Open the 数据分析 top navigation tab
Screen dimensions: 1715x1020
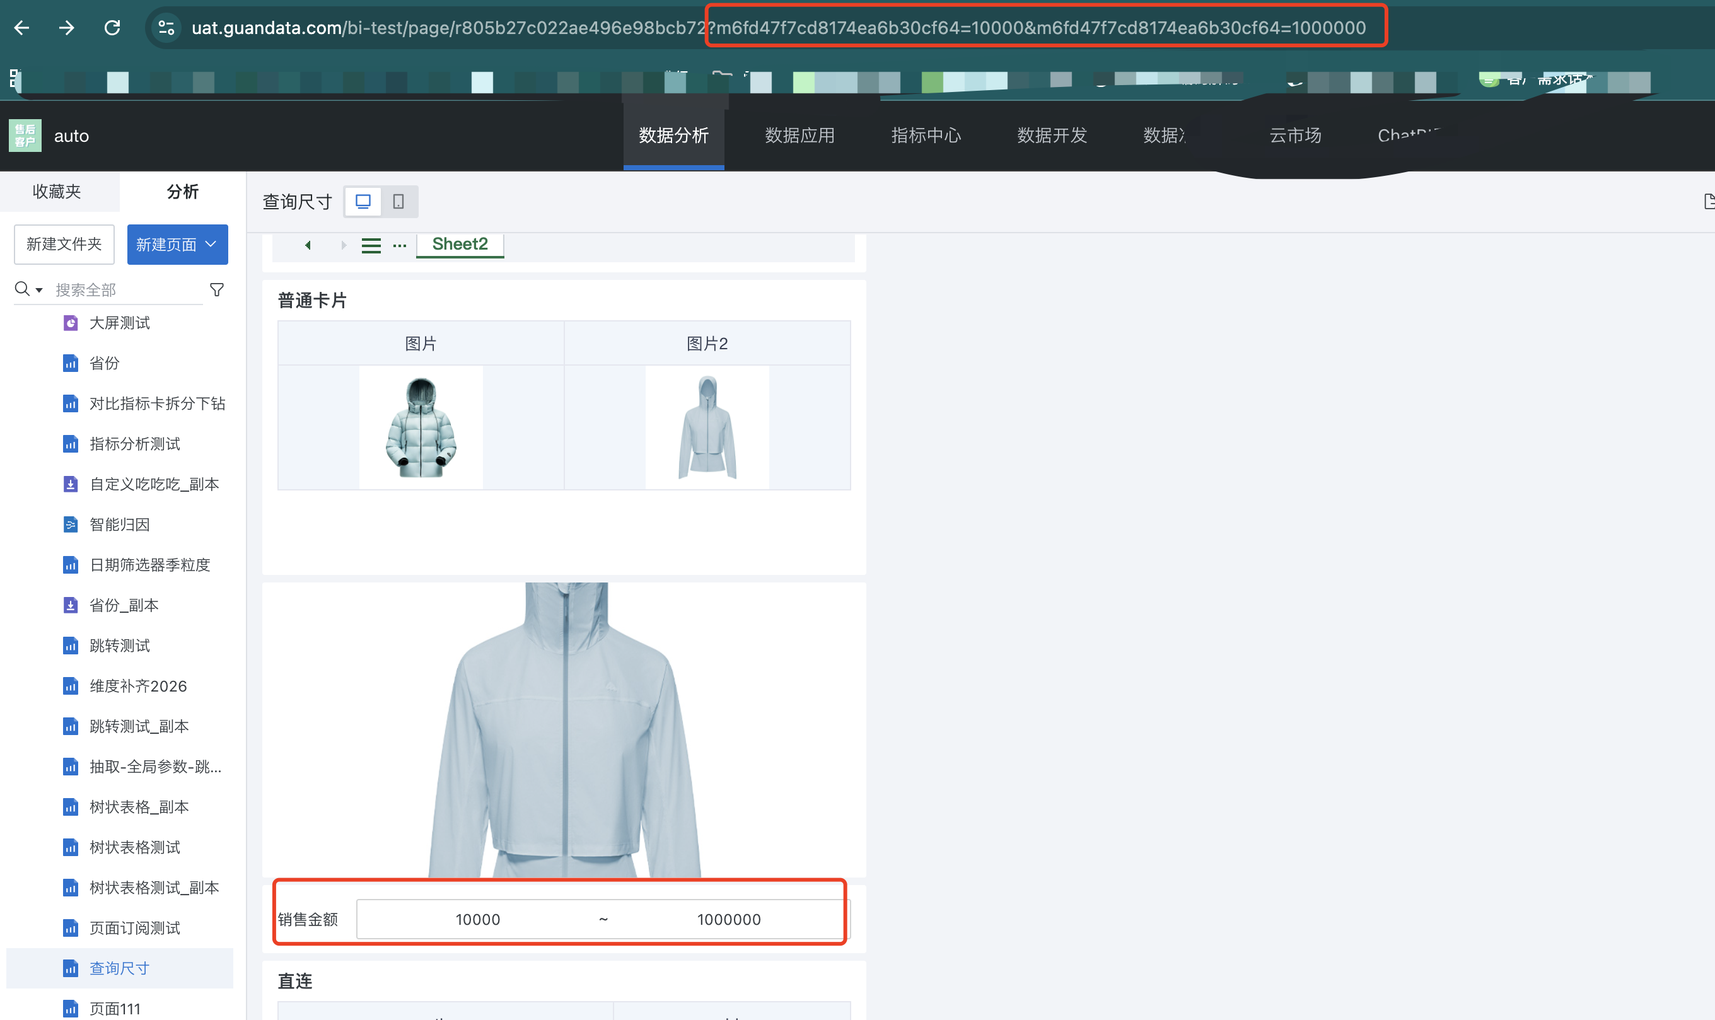point(673,136)
